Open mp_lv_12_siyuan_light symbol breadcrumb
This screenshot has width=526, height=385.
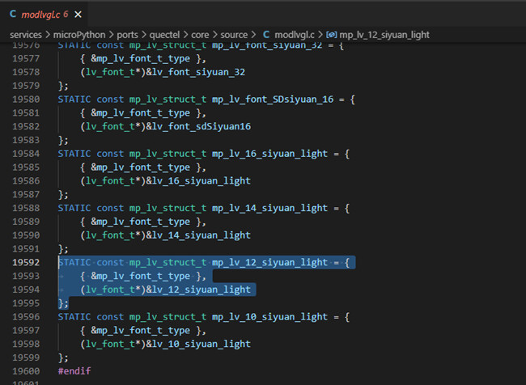(385, 35)
